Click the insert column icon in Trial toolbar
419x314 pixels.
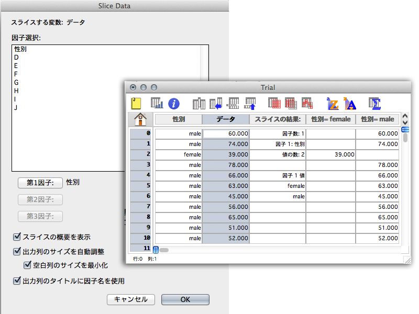(199, 104)
